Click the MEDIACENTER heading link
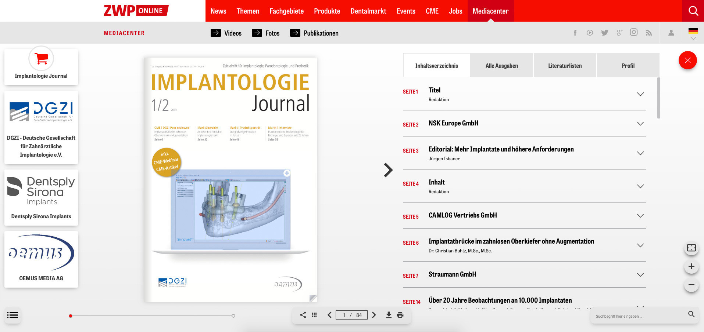This screenshot has width=704, height=332. (124, 33)
